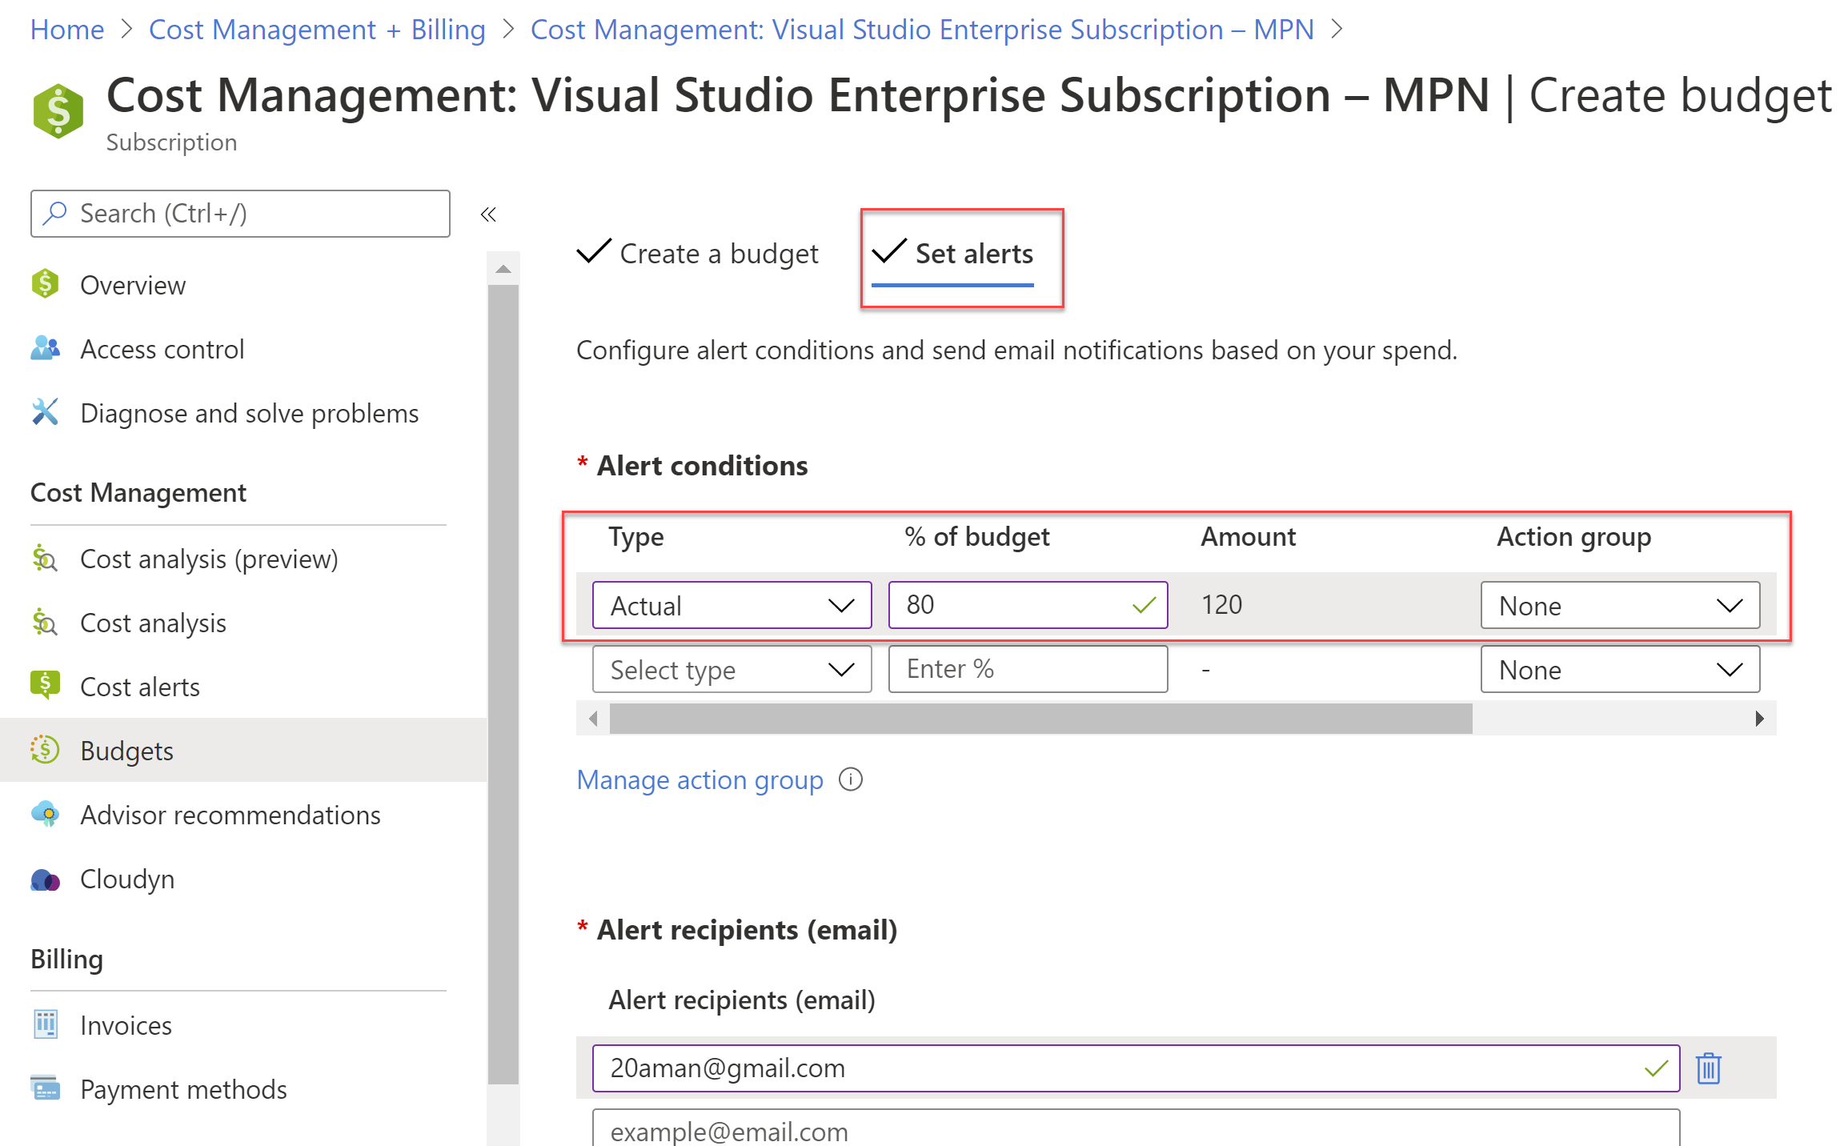
Task: Click the Manage action group link
Action: [x=700, y=779]
